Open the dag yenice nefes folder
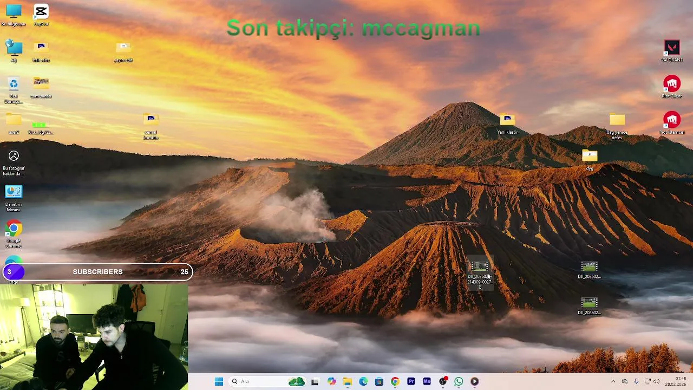Screen dimensions: 693x390 [x=617, y=126]
